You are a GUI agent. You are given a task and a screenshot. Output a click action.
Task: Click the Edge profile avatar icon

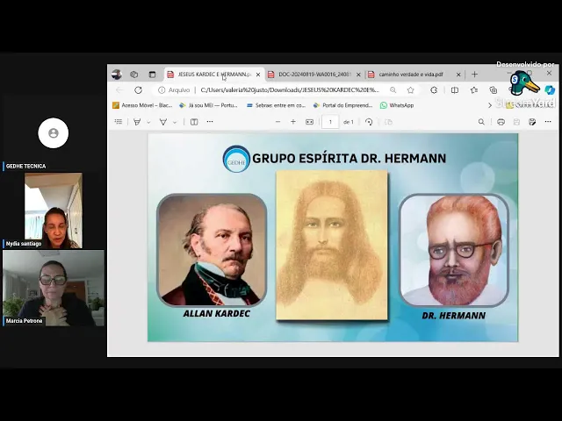(117, 75)
